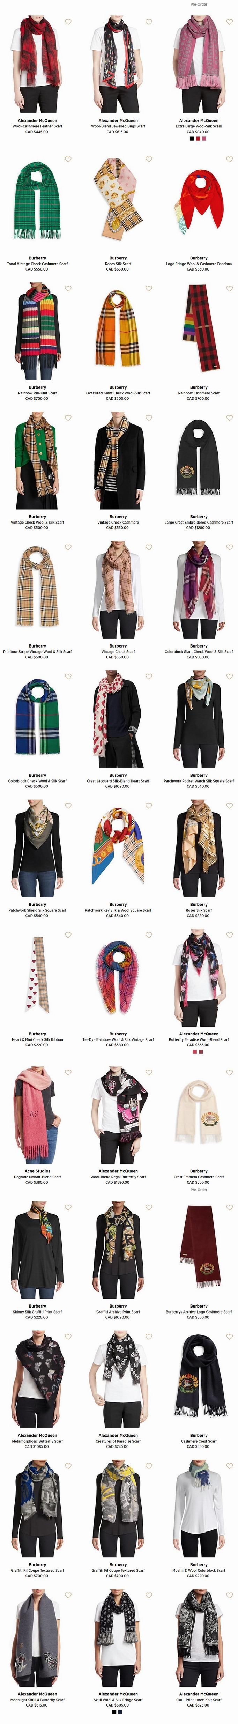This screenshot has width=238, height=1724.
Task: Favorite the Large Crest Embroidered Cashmere Scarf
Action: tap(229, 417)
